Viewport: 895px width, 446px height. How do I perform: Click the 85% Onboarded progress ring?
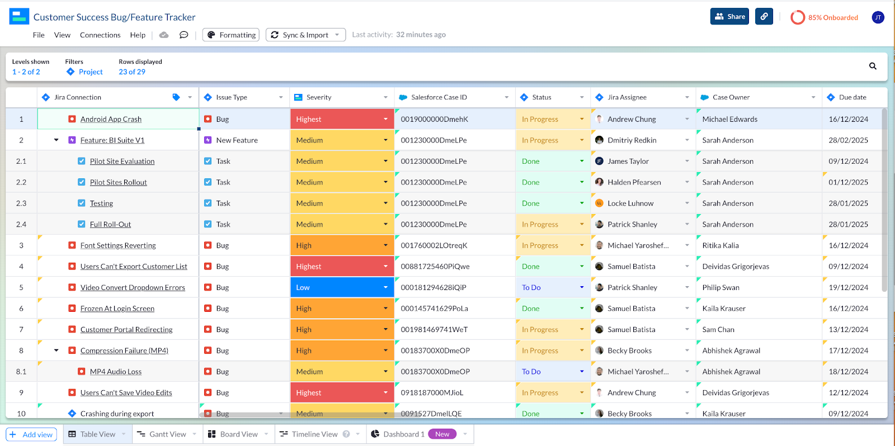tap(798, 17)
